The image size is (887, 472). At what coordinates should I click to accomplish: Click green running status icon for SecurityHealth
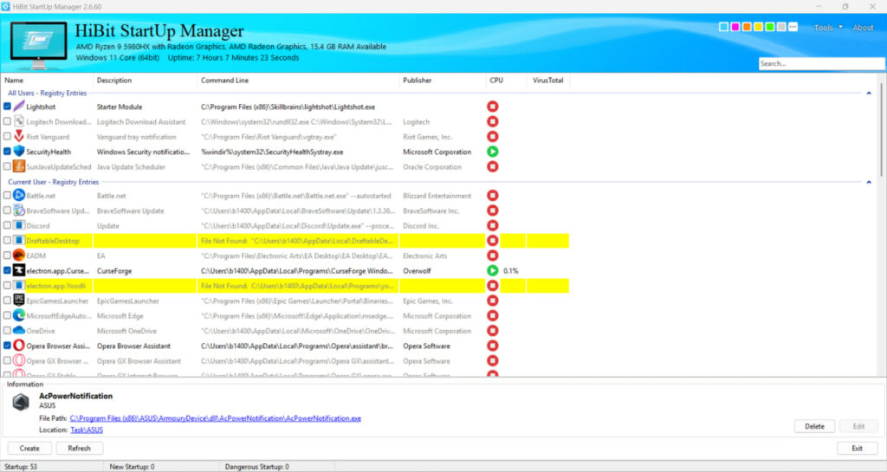[493, 152]
